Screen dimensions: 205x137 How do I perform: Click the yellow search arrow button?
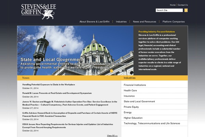click(x=186, y=10)
